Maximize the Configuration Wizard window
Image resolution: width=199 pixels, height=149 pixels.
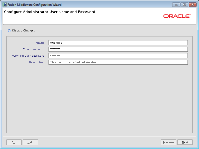(x=184, y=5)
